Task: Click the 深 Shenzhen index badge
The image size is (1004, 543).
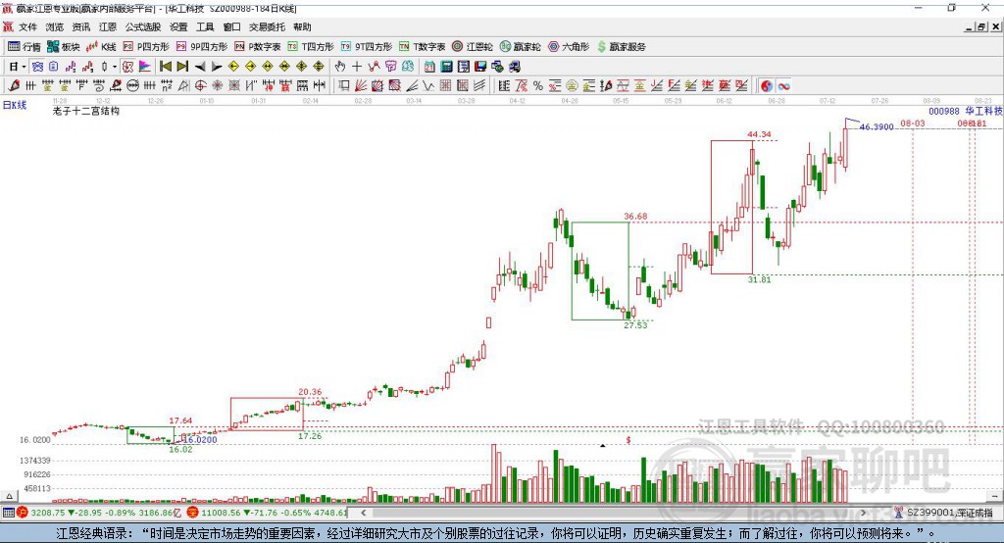Action: pos(192,513)
